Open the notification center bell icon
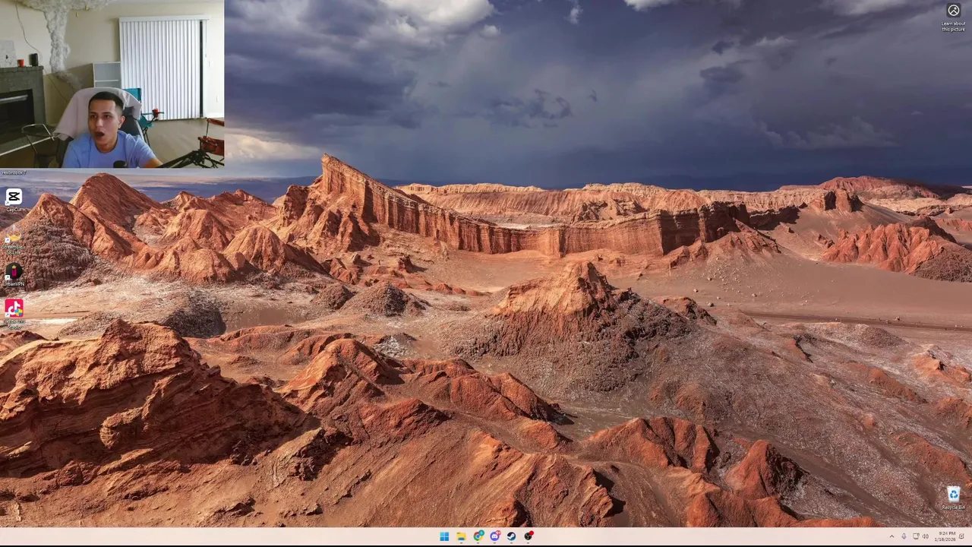This screenshot has width=972, height=547. tap(962, 536)
